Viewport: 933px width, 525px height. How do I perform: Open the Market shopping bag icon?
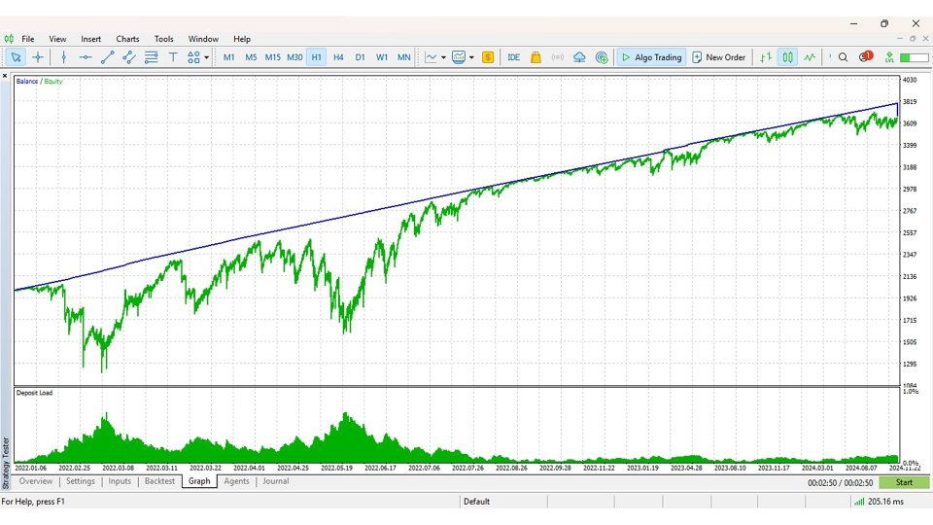pos(536,57)
